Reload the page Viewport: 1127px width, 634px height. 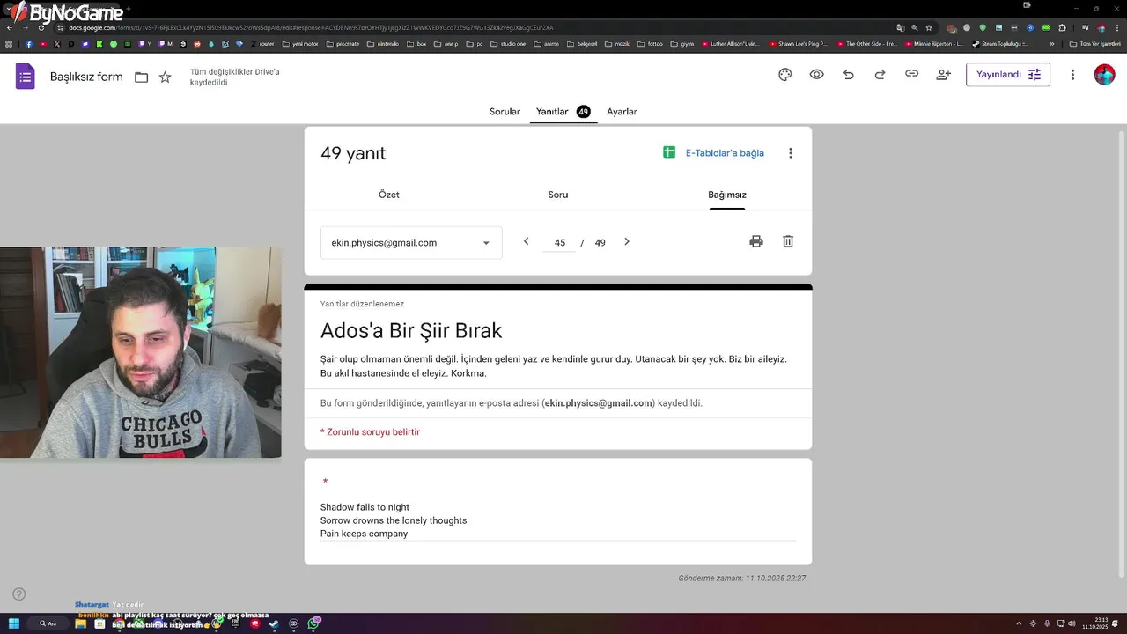pyautogui.click(x=41, y=27)
